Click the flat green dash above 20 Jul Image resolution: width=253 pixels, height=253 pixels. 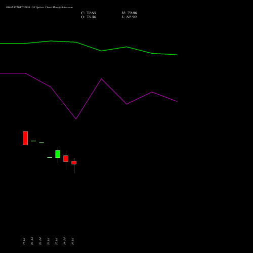[33, 141]
